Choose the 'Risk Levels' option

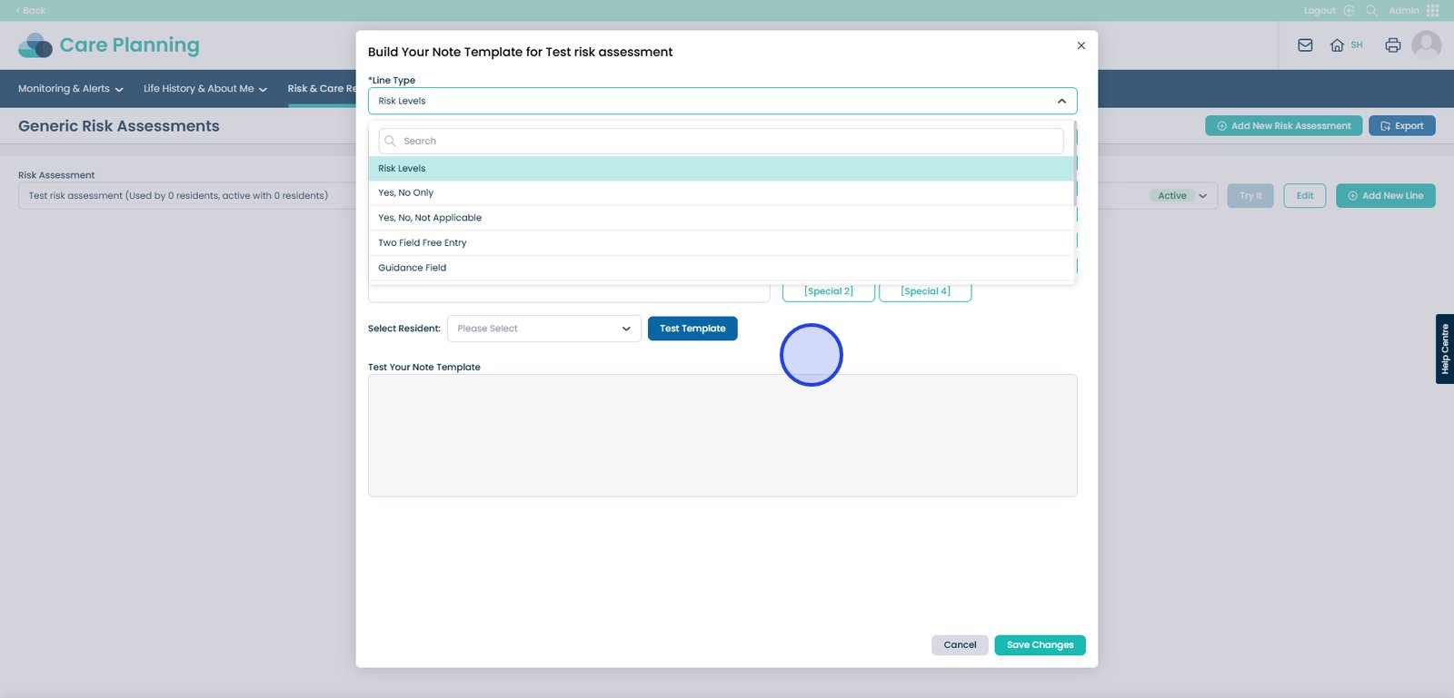tap(721, 168)
